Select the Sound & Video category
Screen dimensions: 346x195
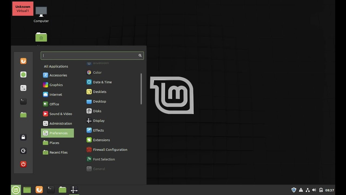(57, 114)
